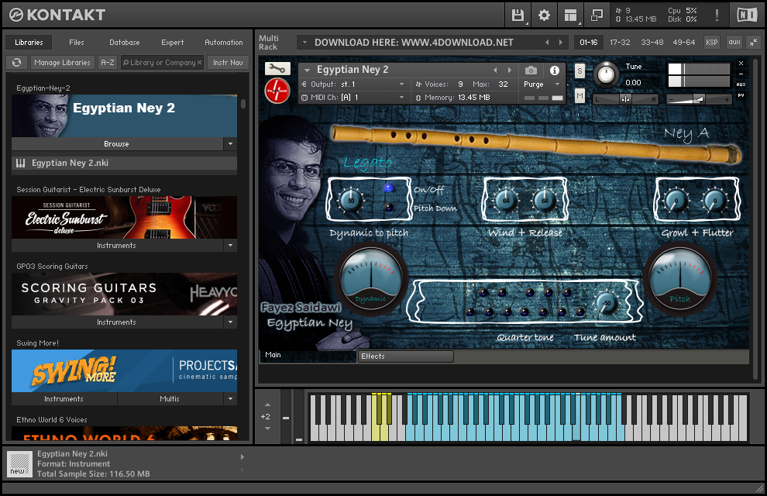The width and height of the screenshot is (767, 496).
Task: Click the wrench edit instrument icon
Action: (x=277, y=68)
